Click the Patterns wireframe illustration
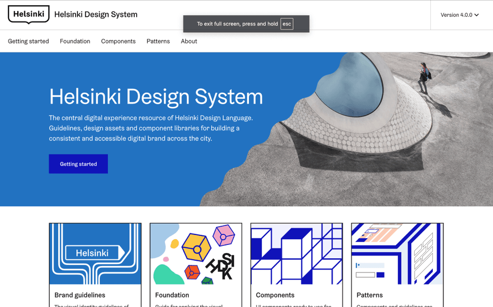This screenshot has height=307, width=493. click(397, 254)
